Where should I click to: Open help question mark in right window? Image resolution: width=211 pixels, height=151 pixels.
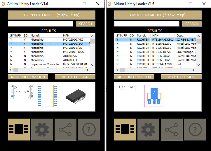[195, 129]
